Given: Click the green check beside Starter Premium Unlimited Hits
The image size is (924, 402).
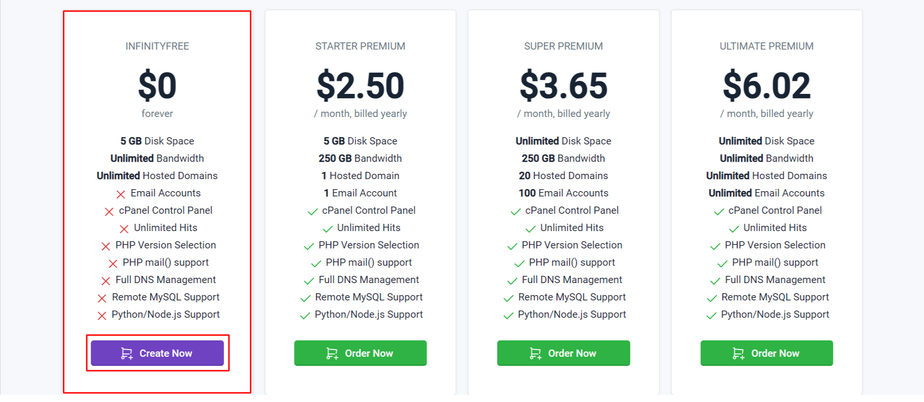Looking at the screenshot, I should point(328,229).
